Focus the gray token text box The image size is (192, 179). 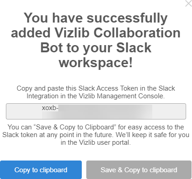point(96,111)
